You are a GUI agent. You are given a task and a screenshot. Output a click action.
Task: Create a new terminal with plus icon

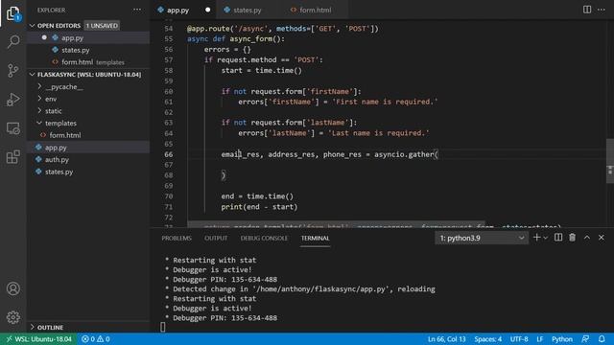coord(537,238)
